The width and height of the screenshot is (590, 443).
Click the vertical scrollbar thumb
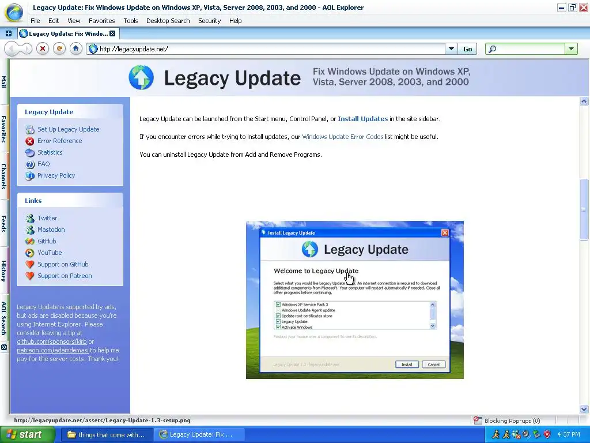point(584,209)
